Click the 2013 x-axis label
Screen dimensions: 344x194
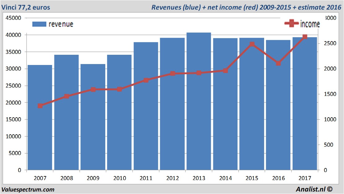(x=199, y=178)
